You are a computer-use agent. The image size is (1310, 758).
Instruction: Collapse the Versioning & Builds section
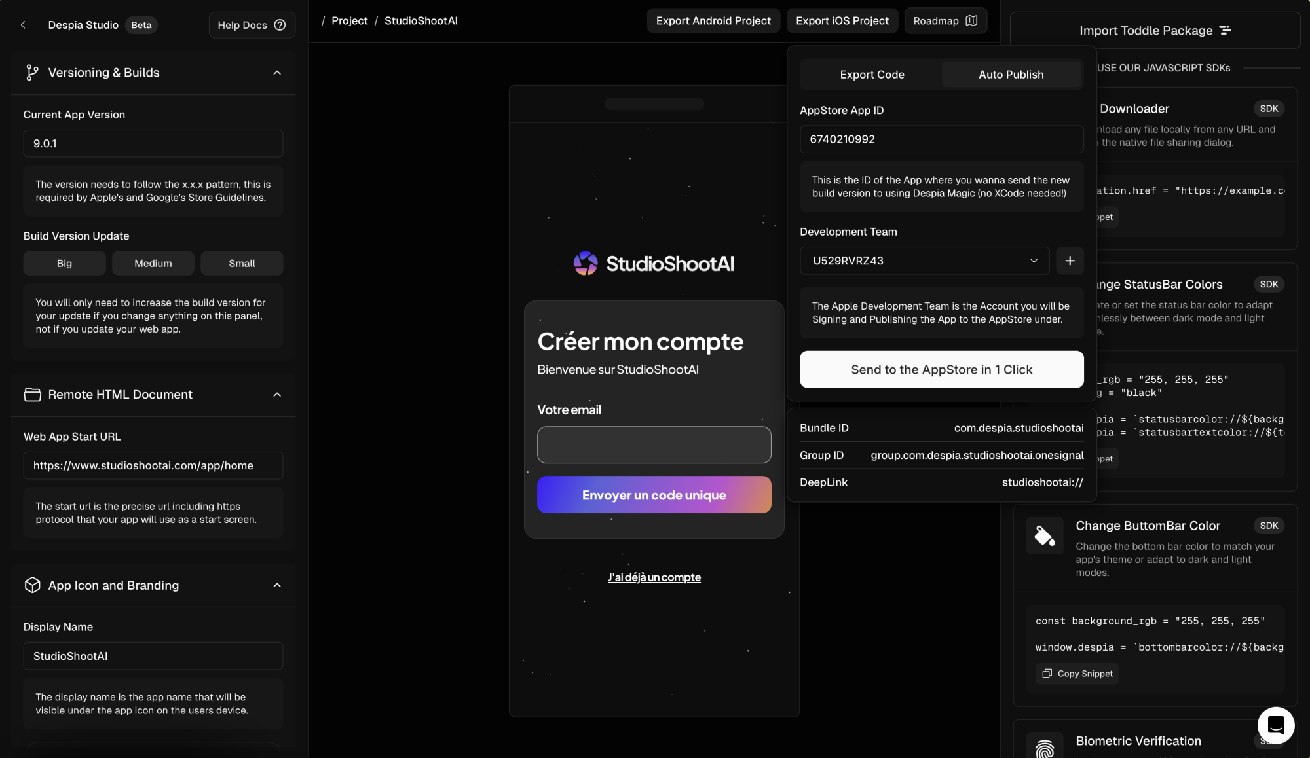[x=277, y=73]
